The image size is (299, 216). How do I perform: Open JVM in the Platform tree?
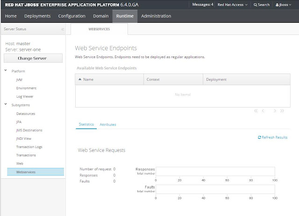[x=19, y=80]
